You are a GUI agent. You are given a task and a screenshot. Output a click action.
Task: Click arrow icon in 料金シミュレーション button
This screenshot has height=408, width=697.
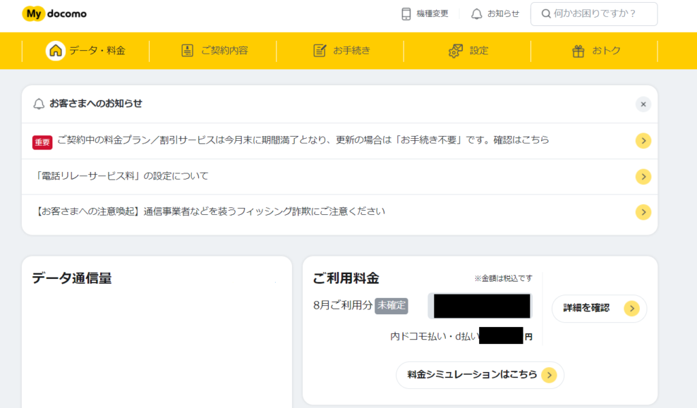coord(549,375)
